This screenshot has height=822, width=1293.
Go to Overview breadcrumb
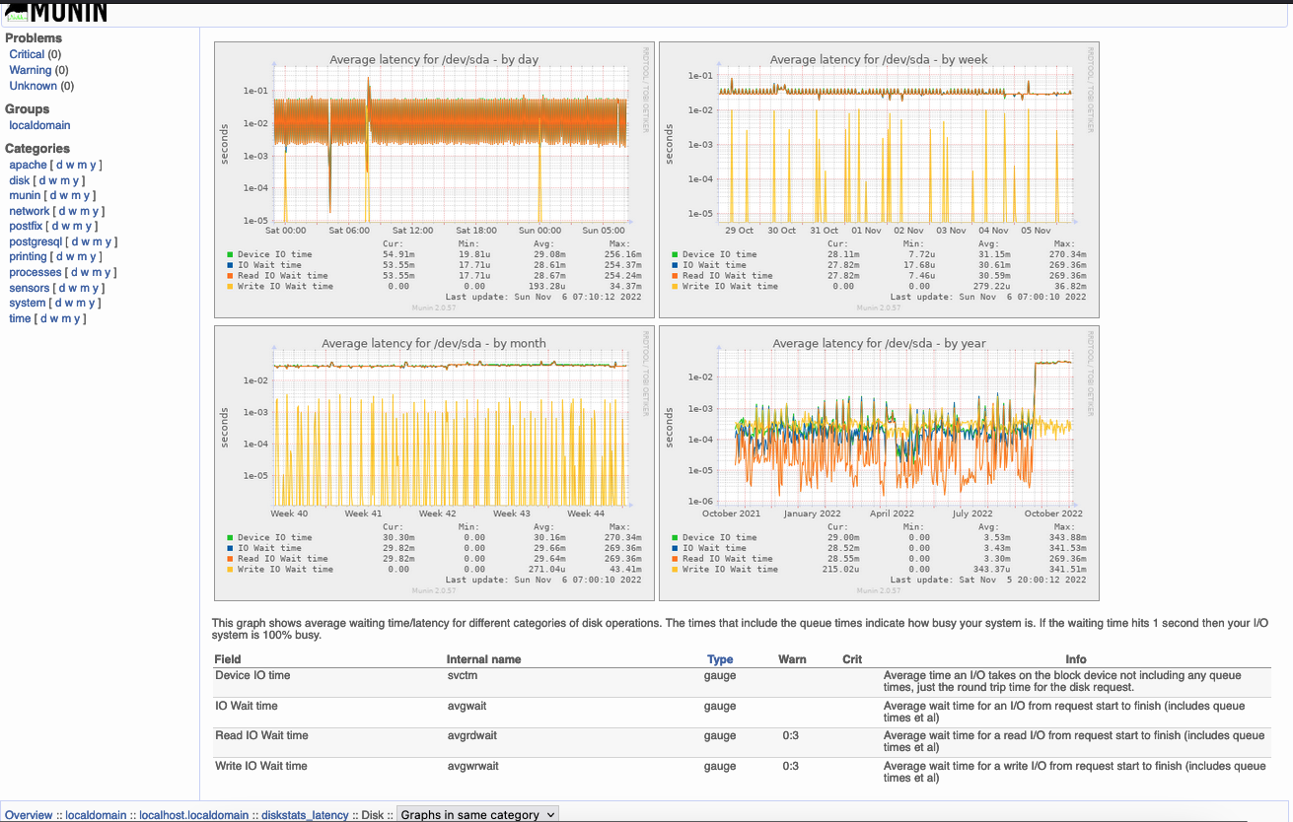[x=30, y=815]
